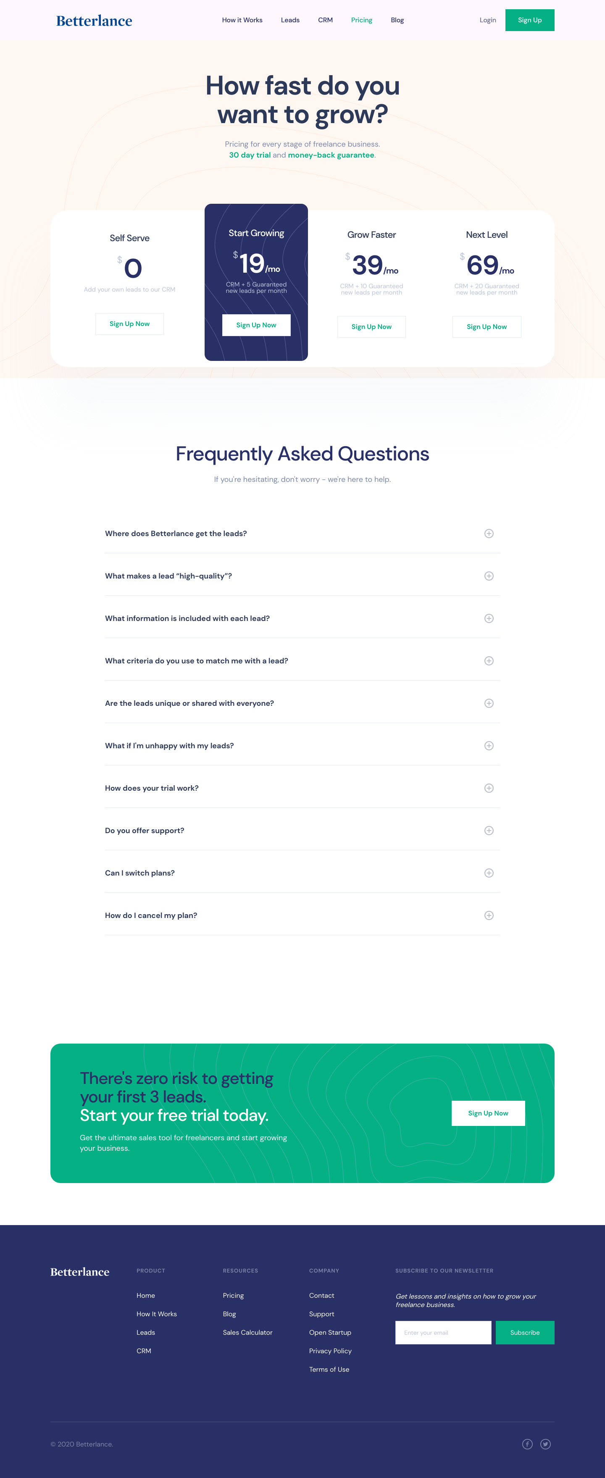
Task: Choose Sign Up Now for the $19 plan
Action: tap(256, 325)
